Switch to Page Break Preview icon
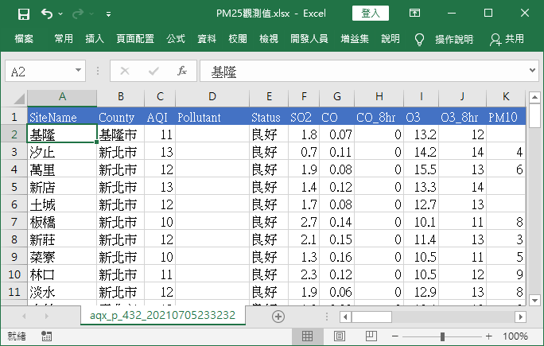The height and width of the screenshot is (346, 544). tap(371, 336)
